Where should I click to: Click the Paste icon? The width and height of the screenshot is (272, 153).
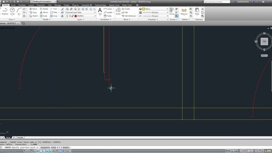pos(197,11)
